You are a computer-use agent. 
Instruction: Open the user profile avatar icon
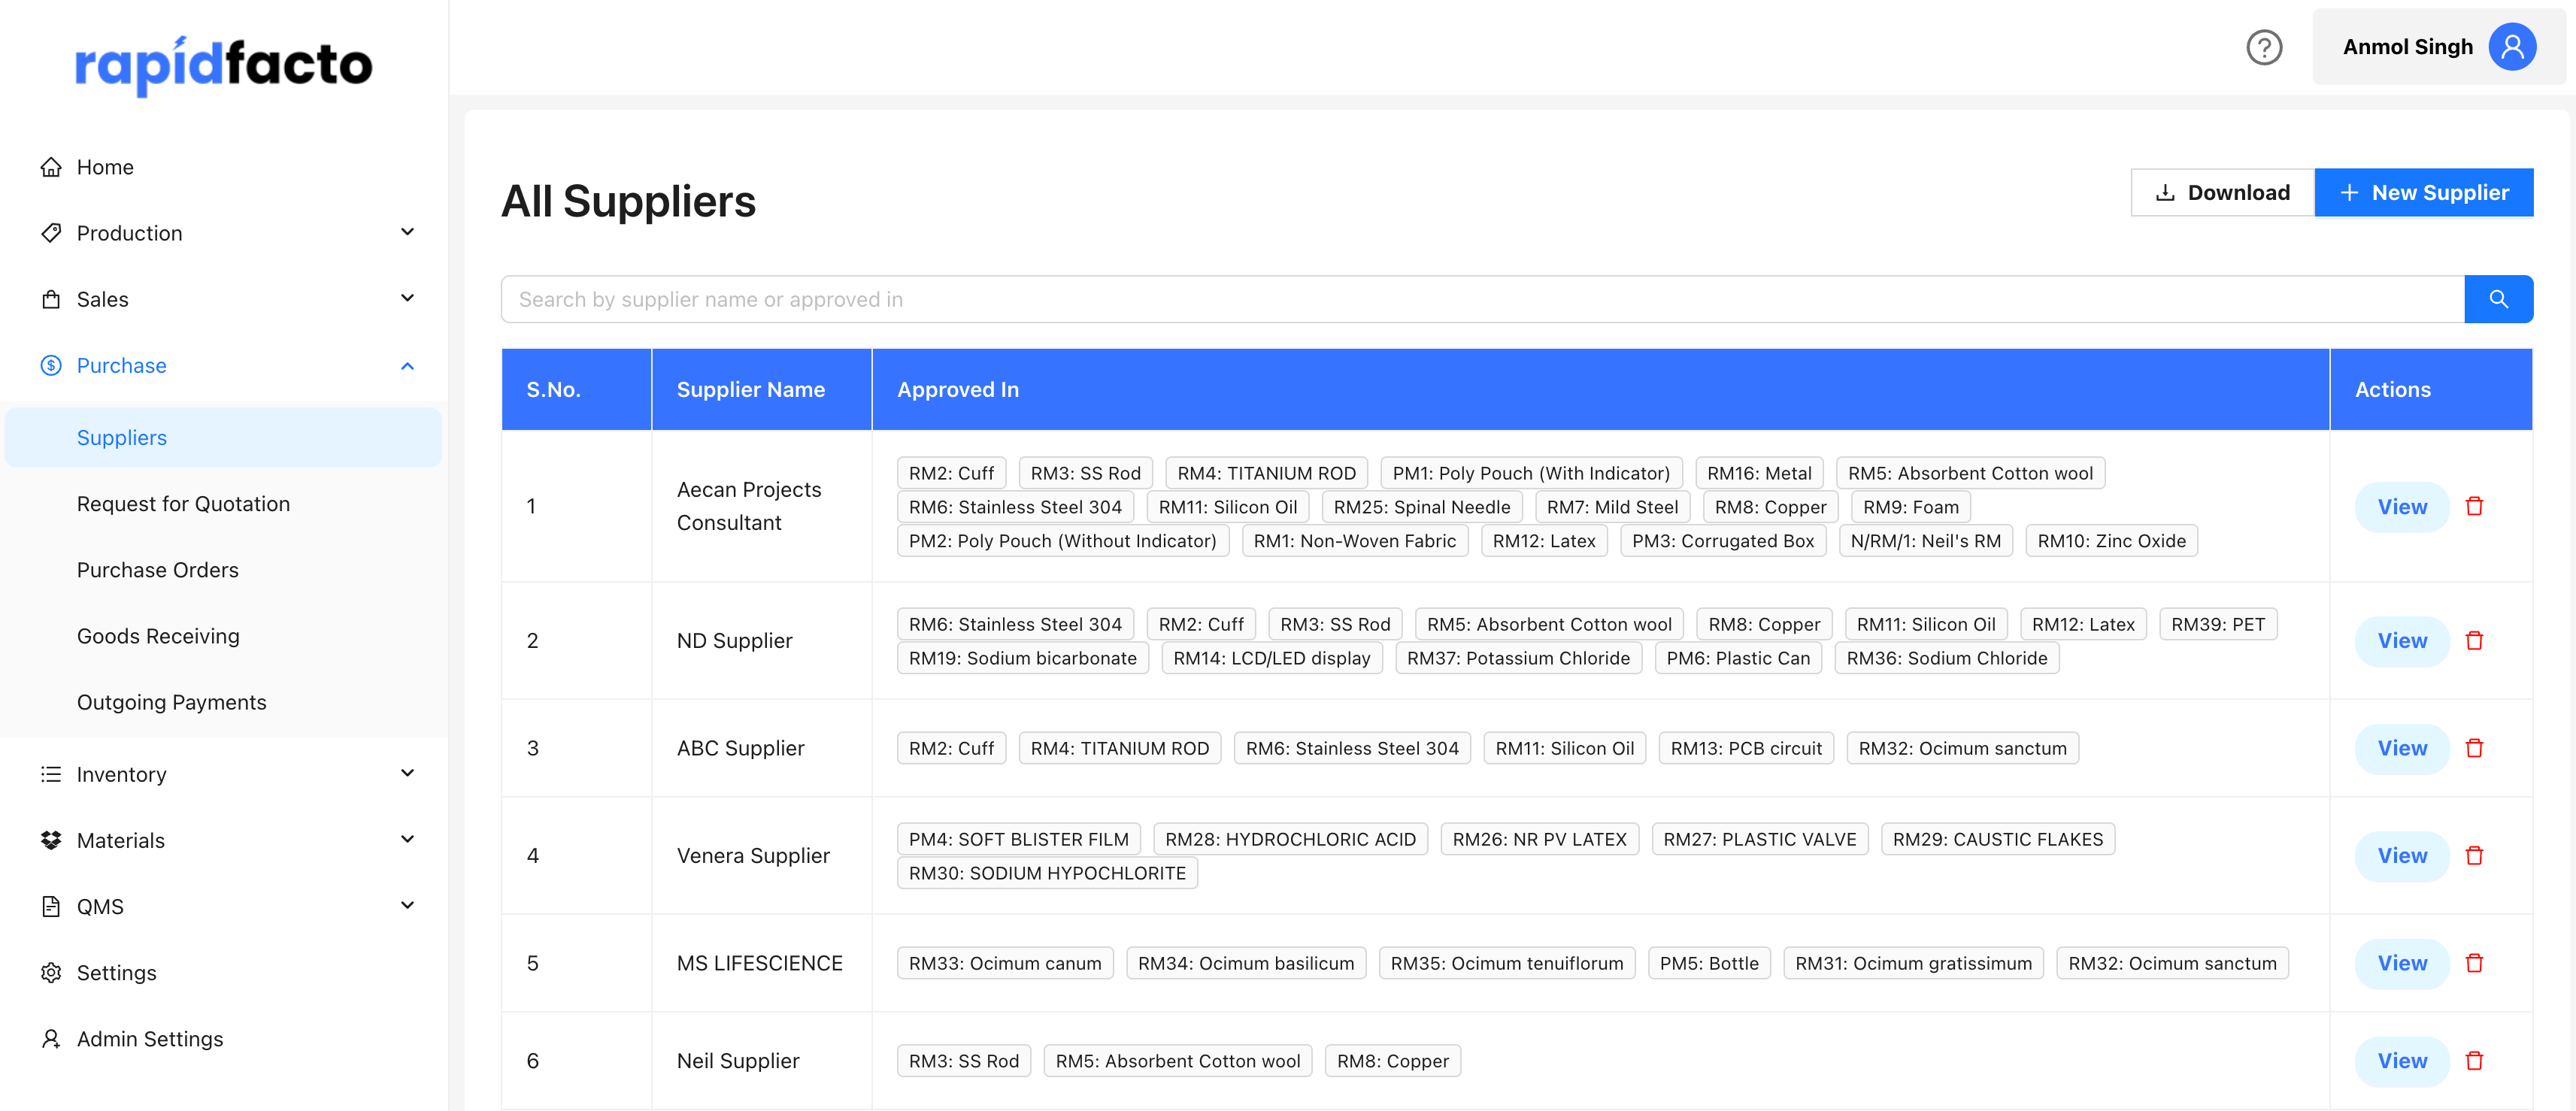click(x=2511, y=47)
